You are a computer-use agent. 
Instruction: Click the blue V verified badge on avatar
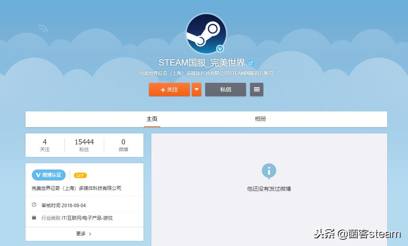tap(220, 49)
